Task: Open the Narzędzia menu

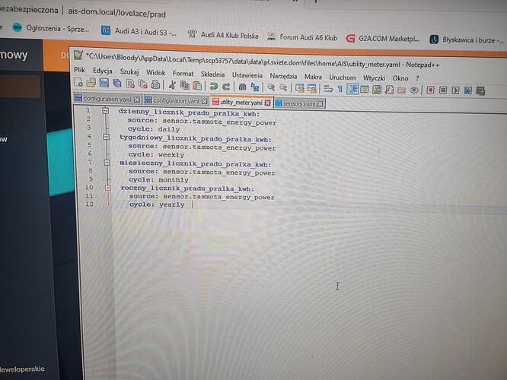Action: [x=283, y=76]
